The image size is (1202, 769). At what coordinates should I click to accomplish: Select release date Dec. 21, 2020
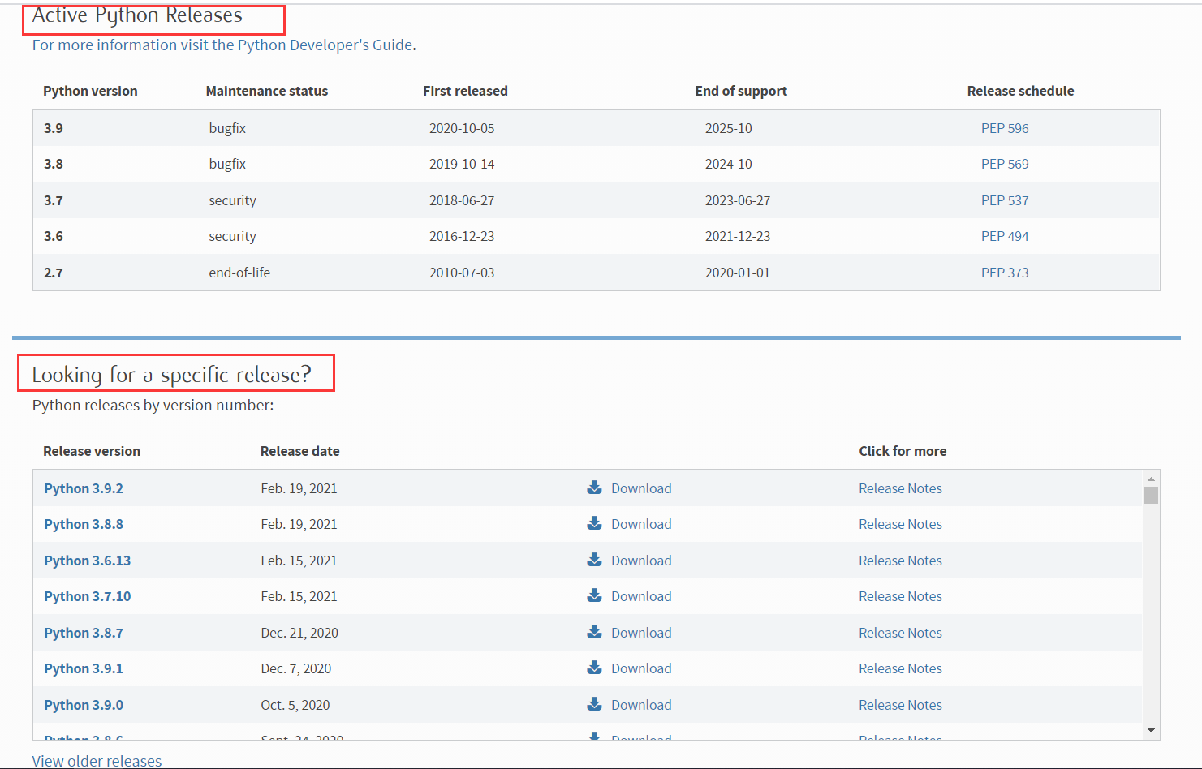pyautogui.click(x=299, y=633)
